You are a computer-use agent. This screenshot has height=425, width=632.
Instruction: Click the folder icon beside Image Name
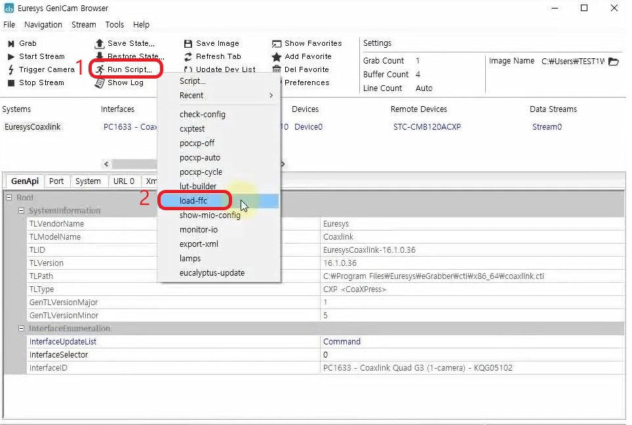[613, 62]
